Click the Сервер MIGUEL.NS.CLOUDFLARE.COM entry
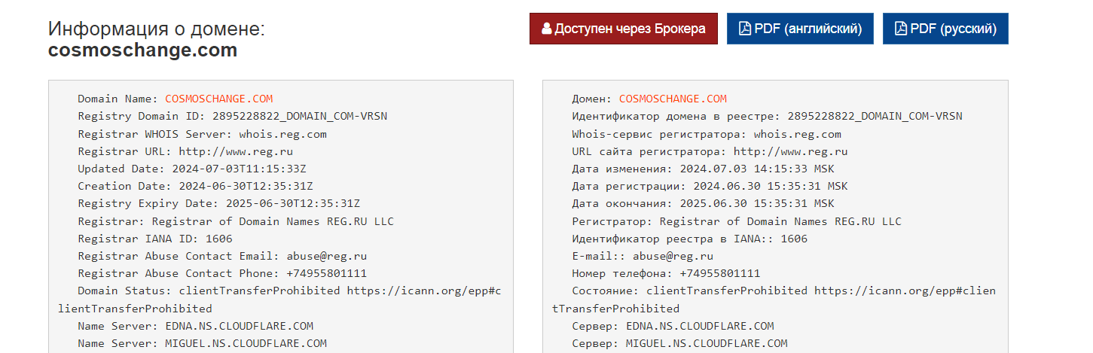This screenshot has width=1093, height=353. [x=707, y=343]
